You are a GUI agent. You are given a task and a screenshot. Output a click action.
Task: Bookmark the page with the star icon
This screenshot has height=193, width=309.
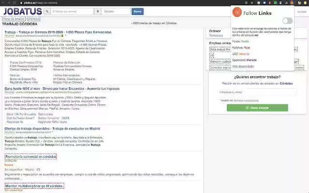(x=252, y=3)
